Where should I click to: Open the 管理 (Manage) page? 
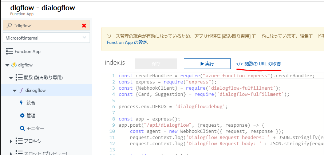point(31,116)
